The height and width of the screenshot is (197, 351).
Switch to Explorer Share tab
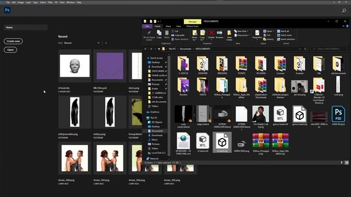coord(168,26)
